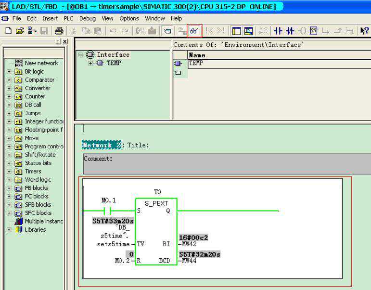The image size is (371, 290).
Task: Toggle the Details view toolbar button
Action: tap(248, 31)
